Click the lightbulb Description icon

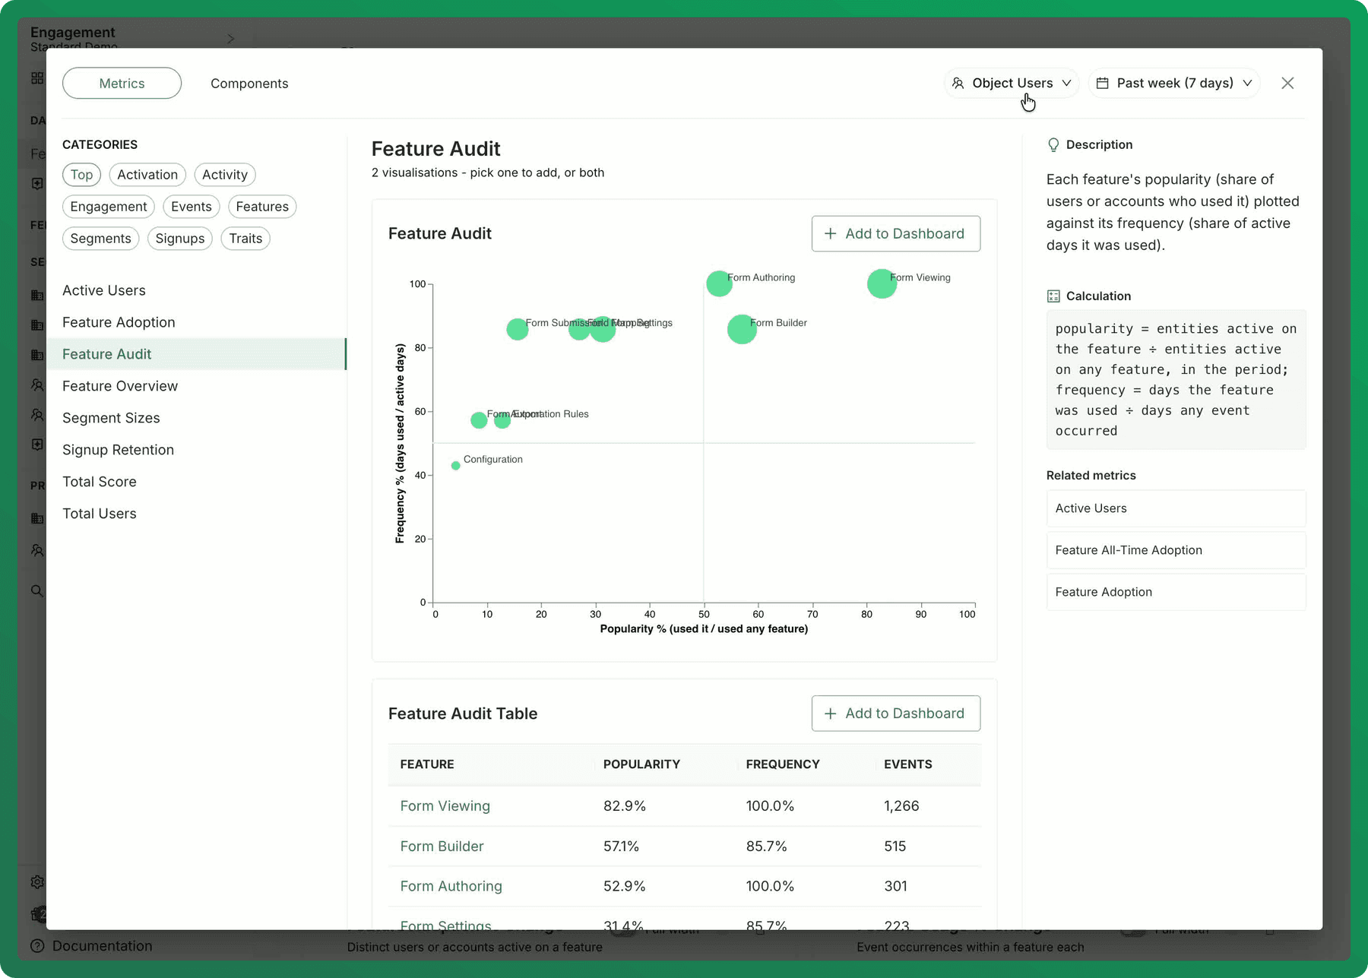pos(1053,144)
